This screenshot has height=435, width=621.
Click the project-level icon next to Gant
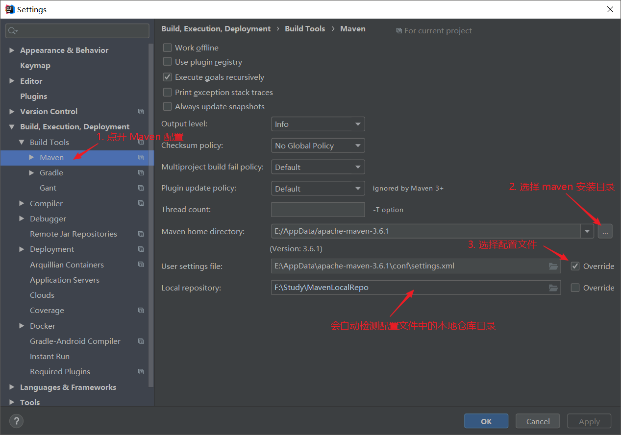coord(141,188)
